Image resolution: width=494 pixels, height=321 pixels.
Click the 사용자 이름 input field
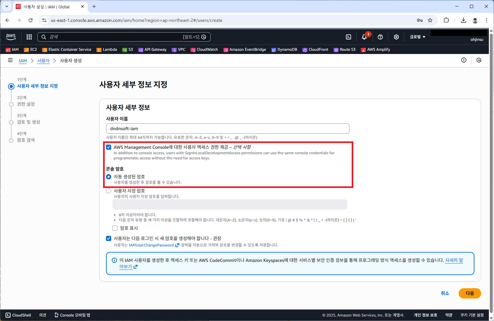pyautogui.click(x=228, y=128)
